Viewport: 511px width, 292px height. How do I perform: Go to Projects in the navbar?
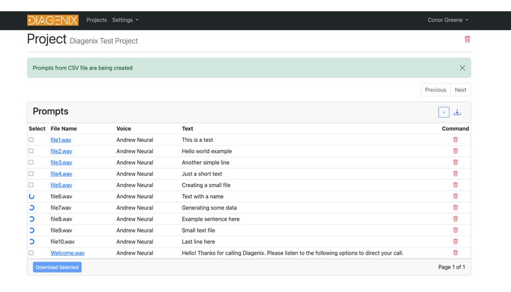97,20
